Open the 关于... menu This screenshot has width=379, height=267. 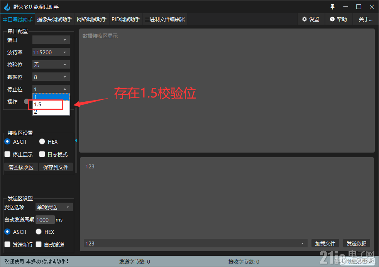click(x=365, y=19)
